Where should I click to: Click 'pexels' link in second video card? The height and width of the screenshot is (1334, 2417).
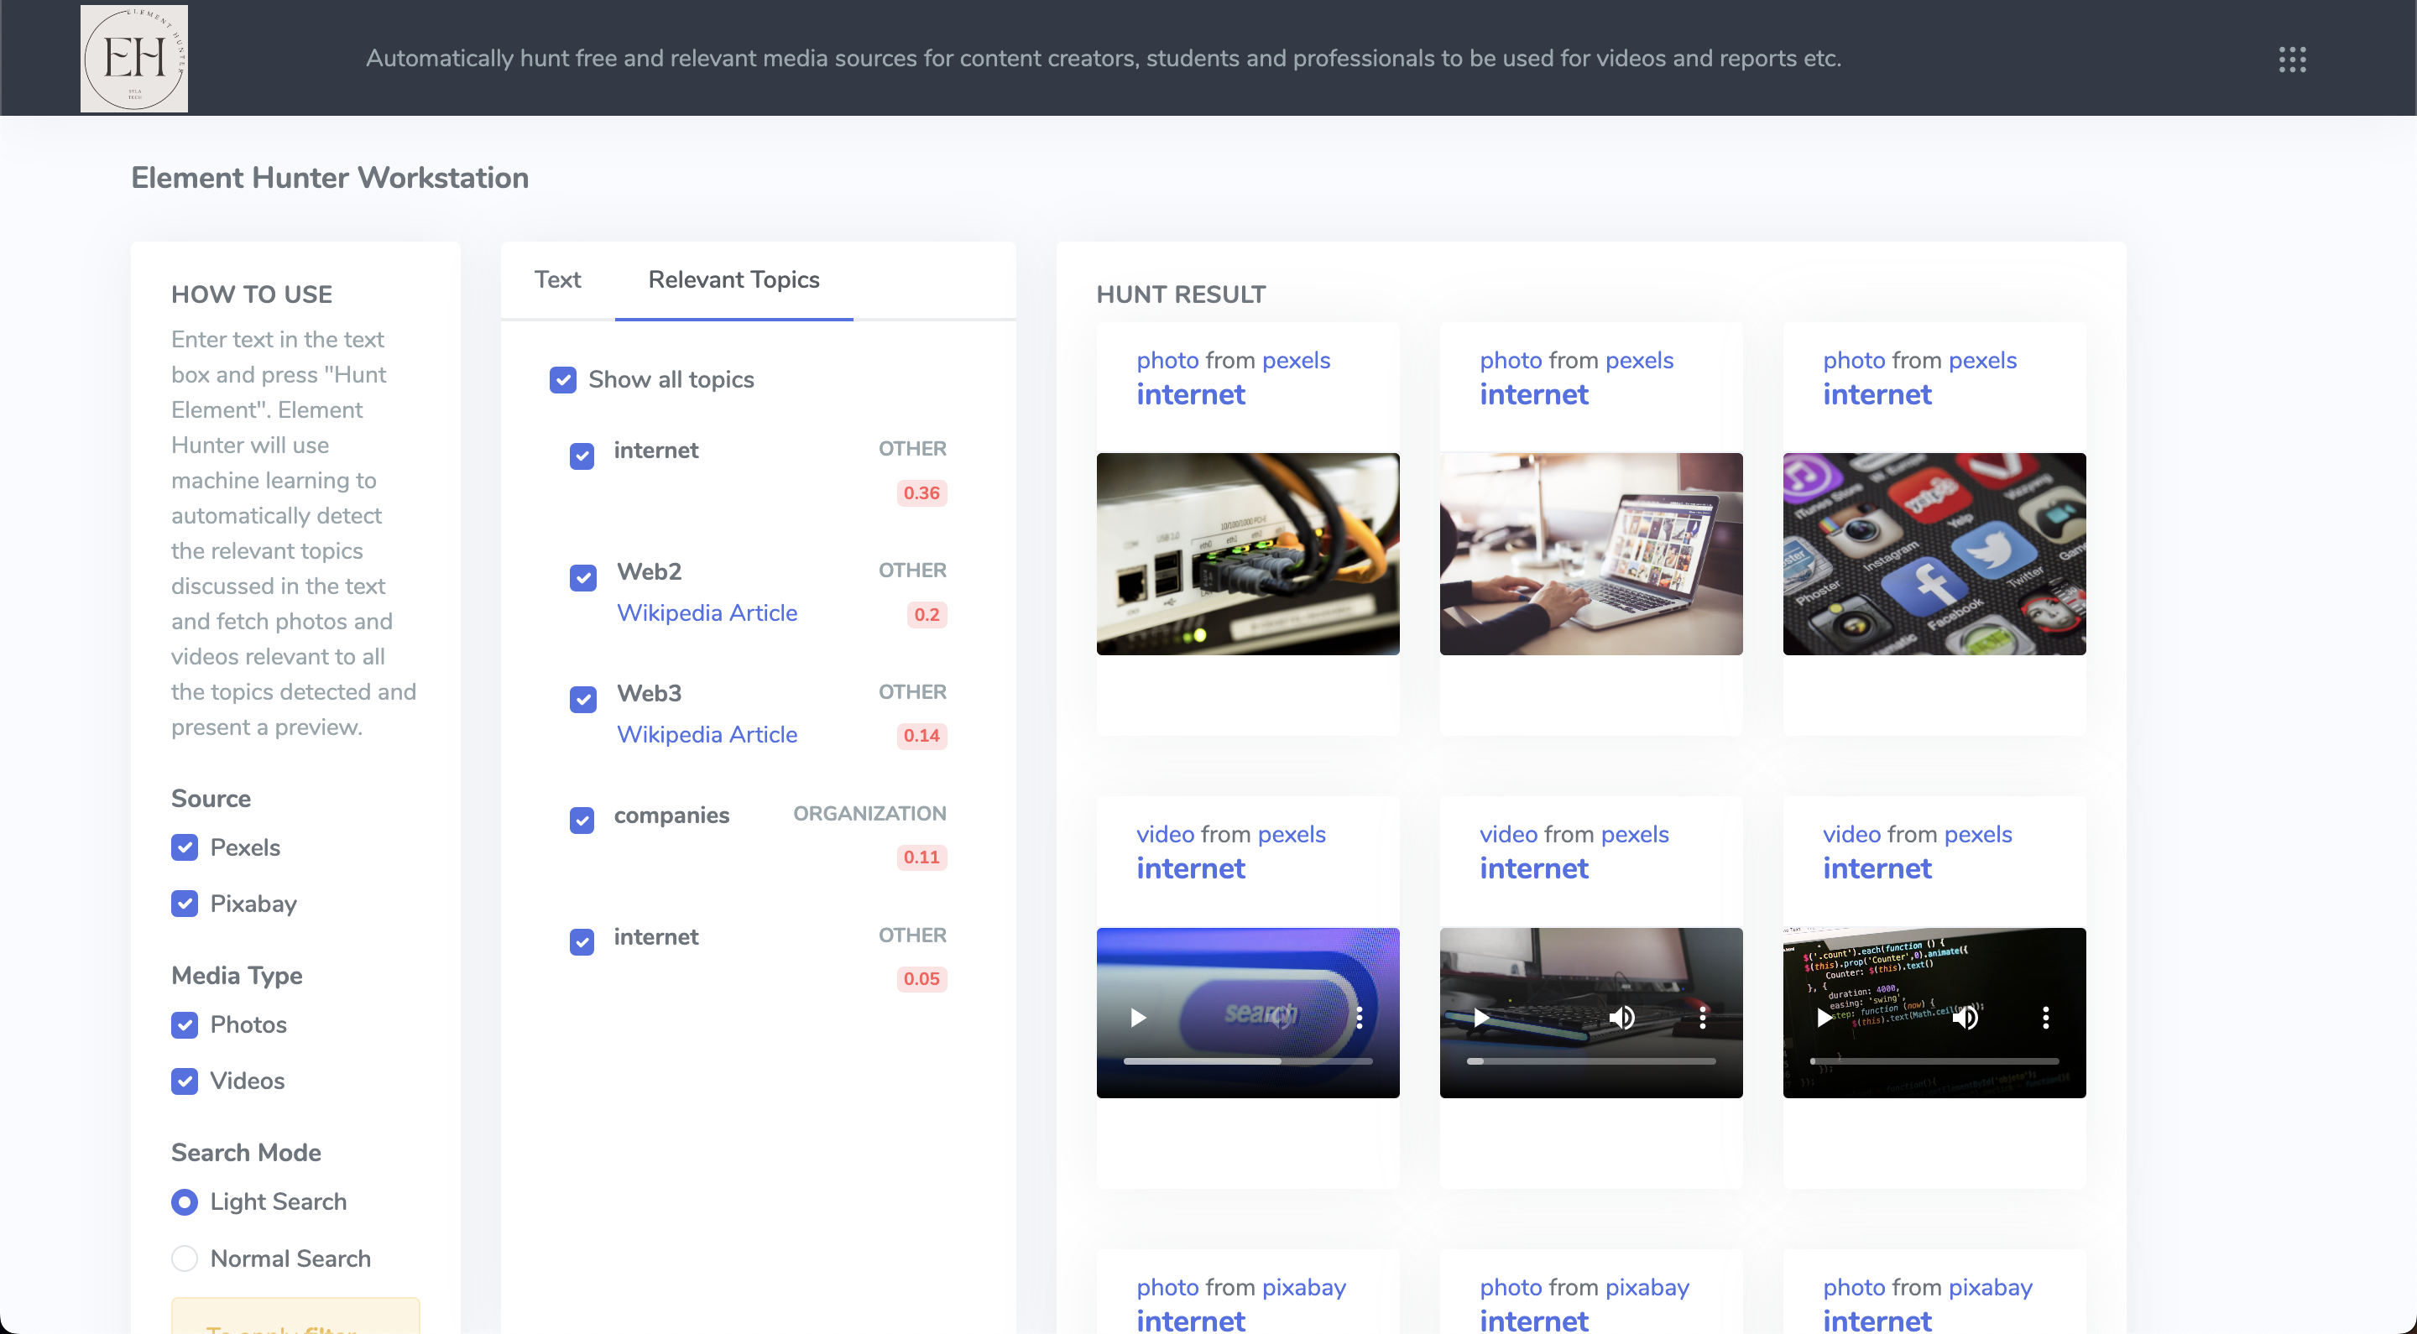pos(1635,834)
